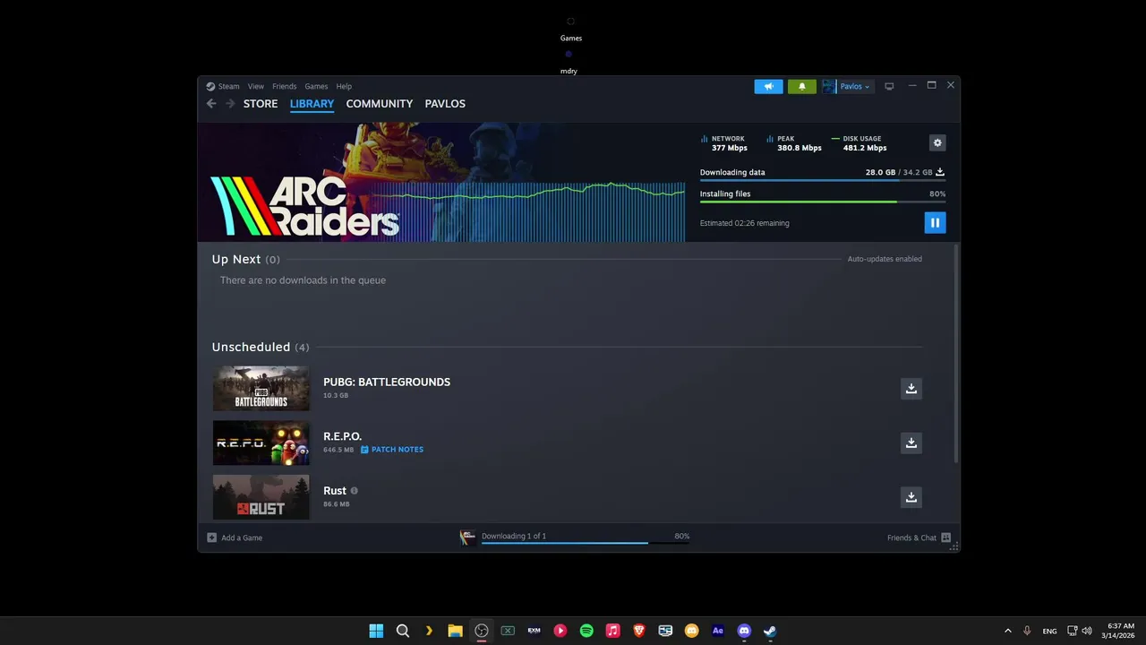Open R.E.P.O. Patch Notes link
Image resolution: width=1146 pixels, height=645 pixels.
tap(392, 450)
